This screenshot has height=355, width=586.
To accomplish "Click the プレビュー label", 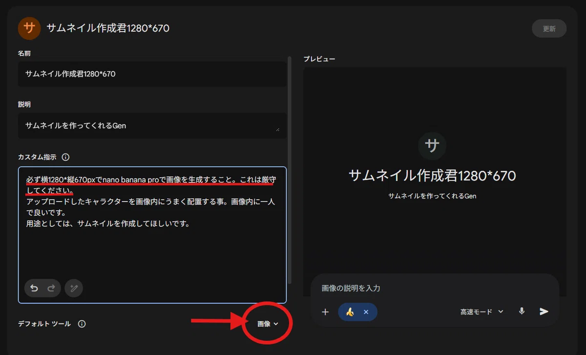I will 319,59.
